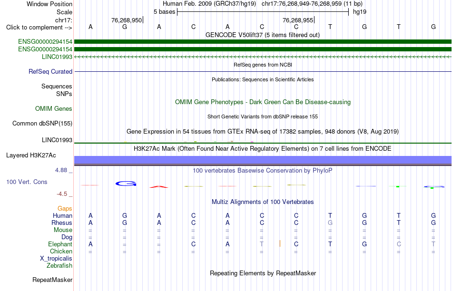Click the 'Dog' species label

pos(67,237)
